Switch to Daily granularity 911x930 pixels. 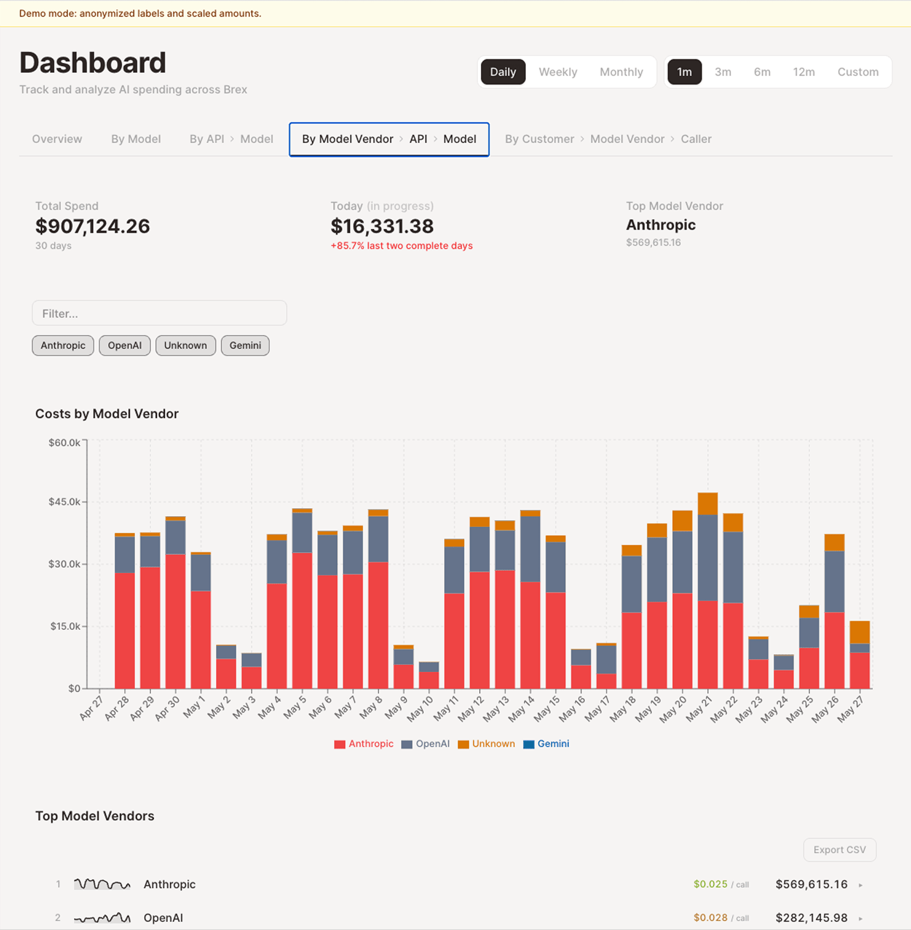(503, 72)
